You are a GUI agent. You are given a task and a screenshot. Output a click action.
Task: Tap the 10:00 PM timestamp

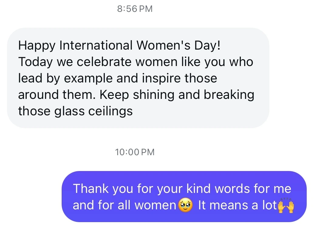pos(135,152)
